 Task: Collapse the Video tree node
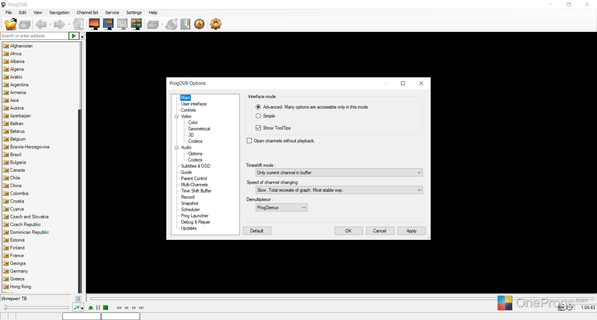click(x=177, y=117)
